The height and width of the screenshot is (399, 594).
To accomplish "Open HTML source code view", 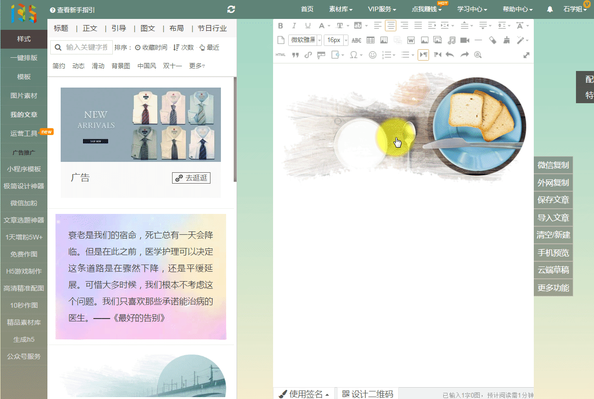I will 281,55.
